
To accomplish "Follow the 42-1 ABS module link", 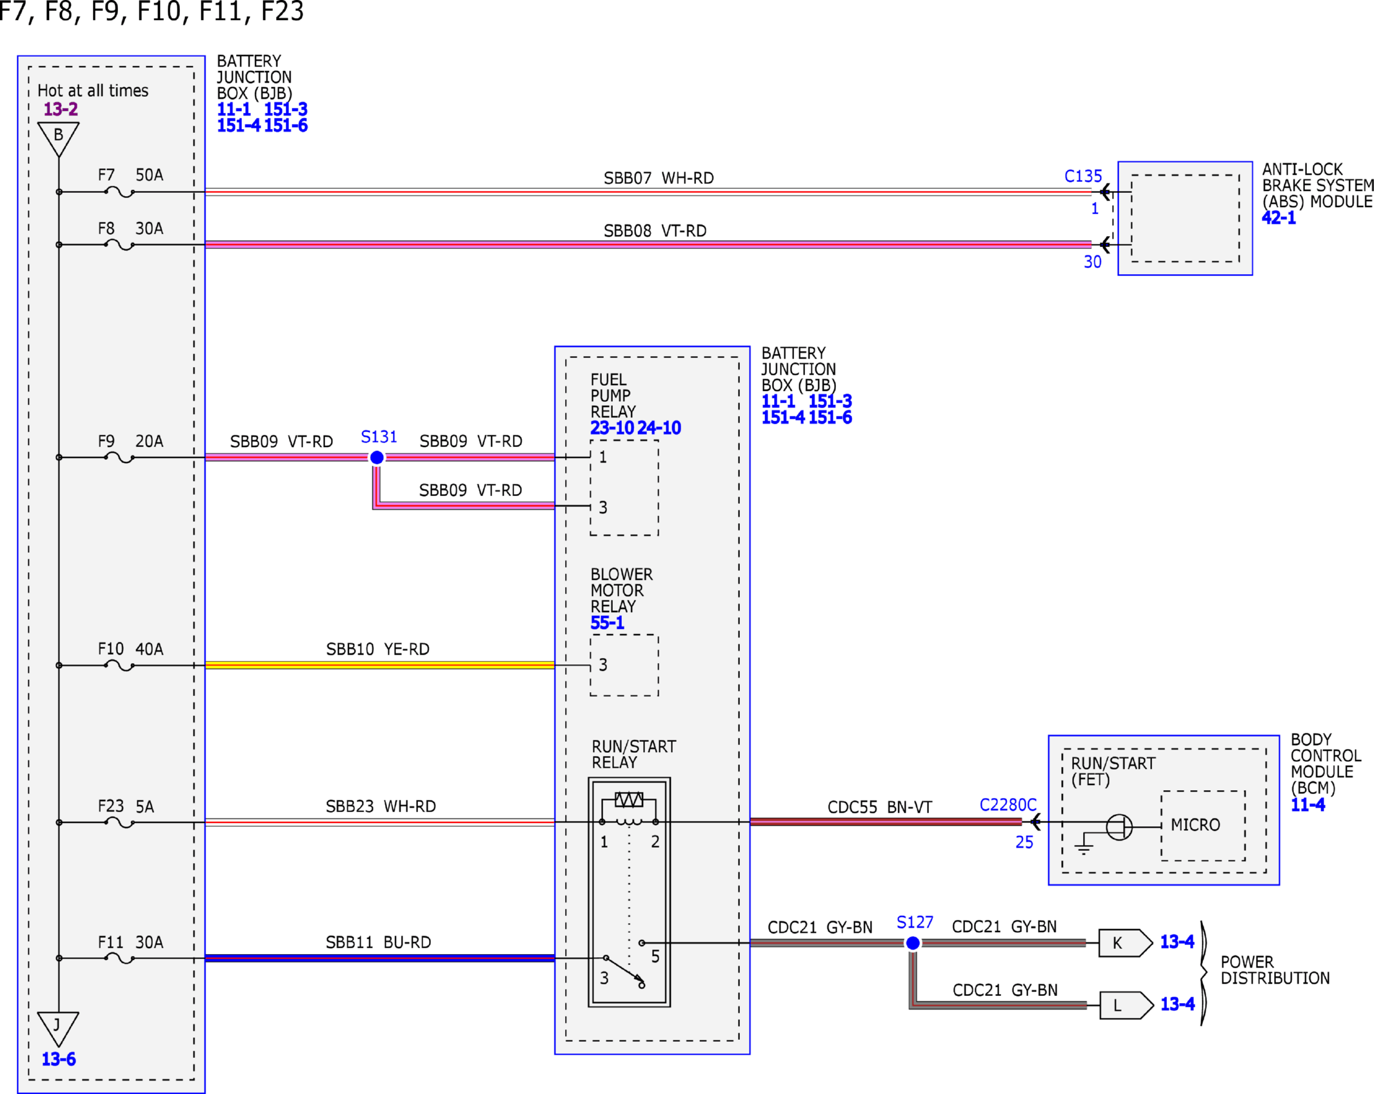I will click(x=1279, y=218).
